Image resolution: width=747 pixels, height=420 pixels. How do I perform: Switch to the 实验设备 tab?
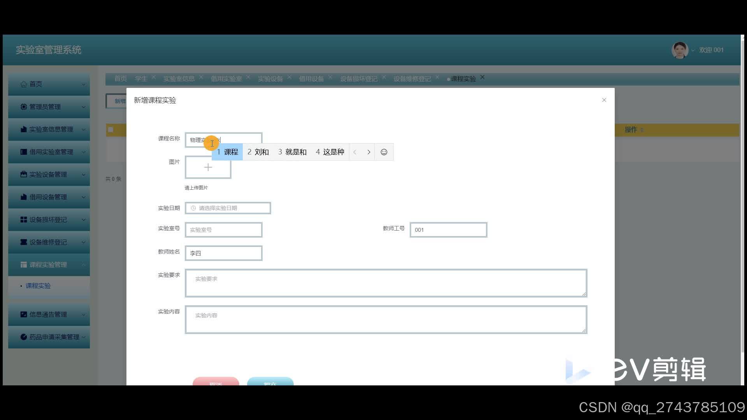point(270,79)
